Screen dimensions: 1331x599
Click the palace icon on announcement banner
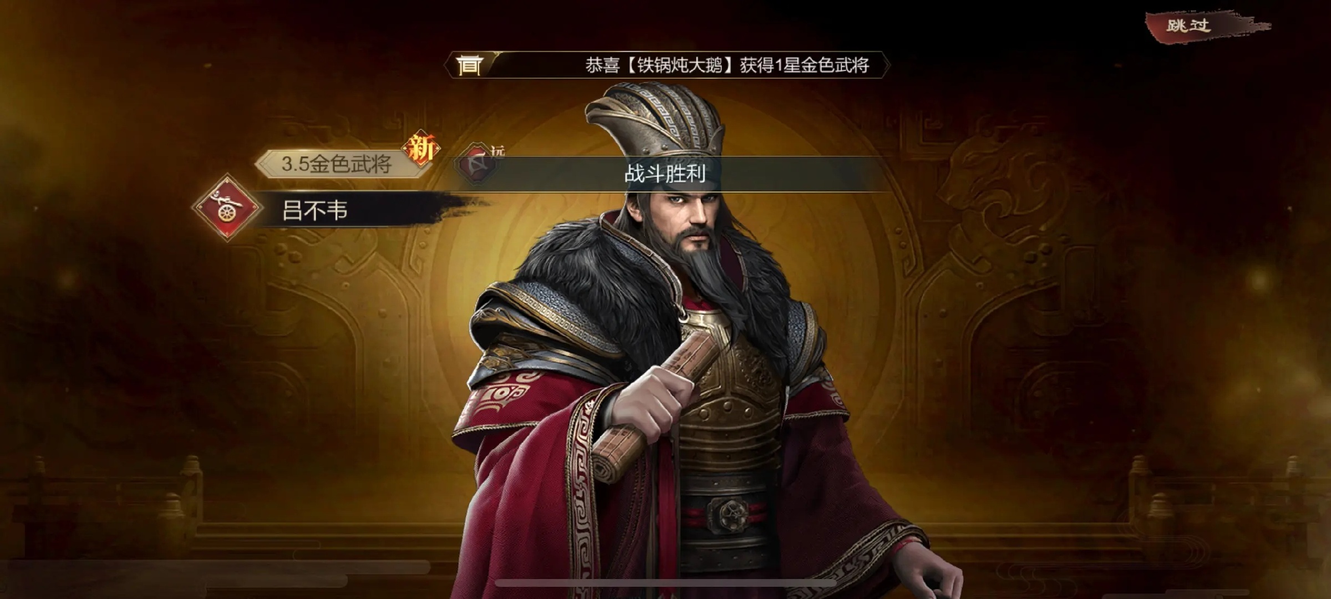click(469, 65)
